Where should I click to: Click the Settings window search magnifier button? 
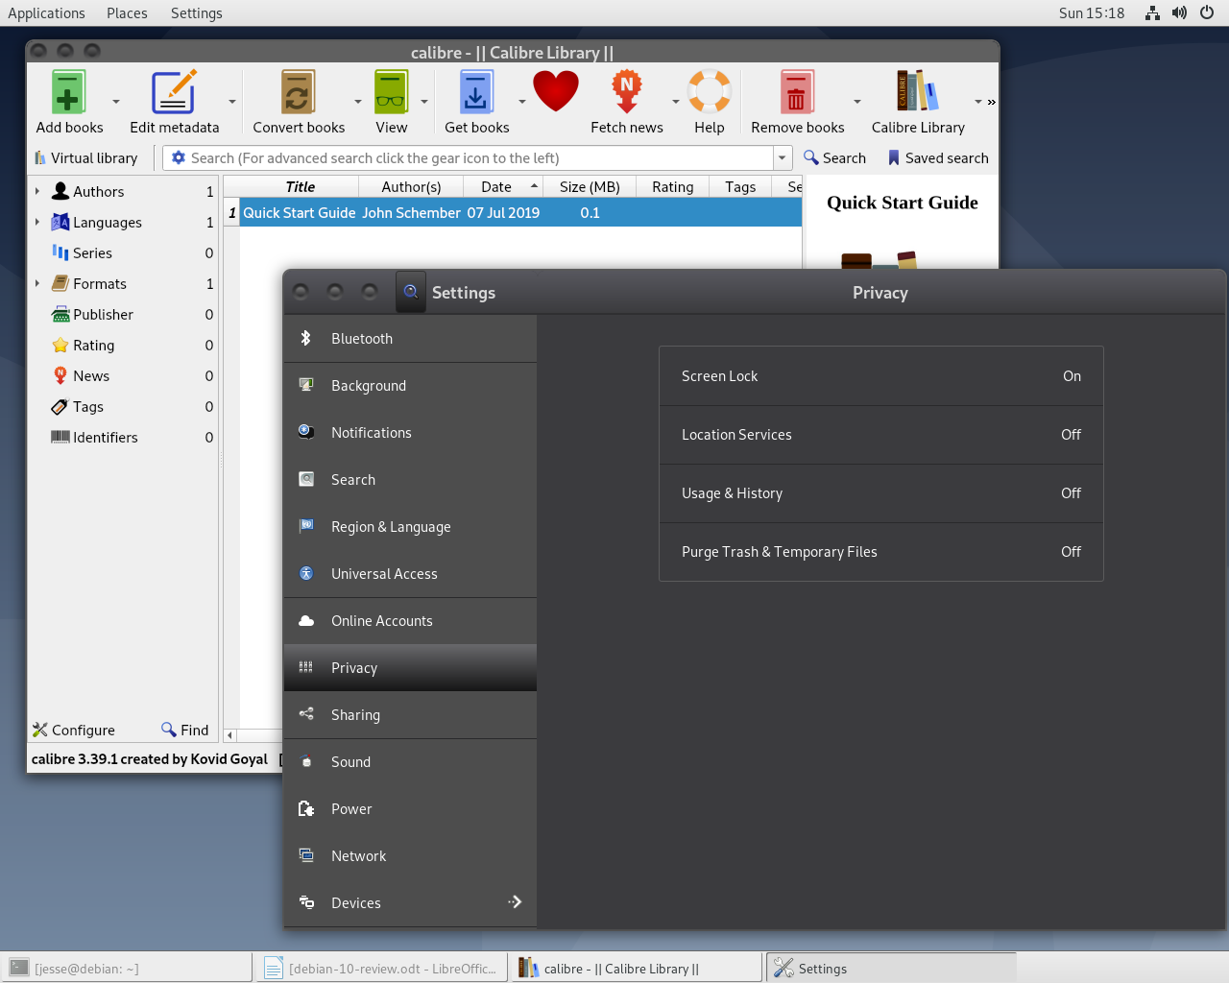(410, 292)
